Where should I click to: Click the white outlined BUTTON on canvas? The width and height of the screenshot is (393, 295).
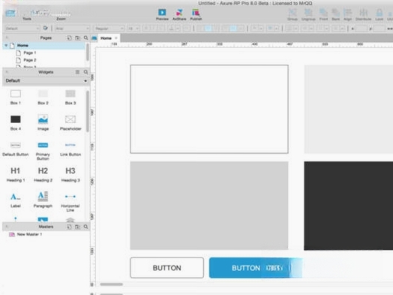point(166,268)
